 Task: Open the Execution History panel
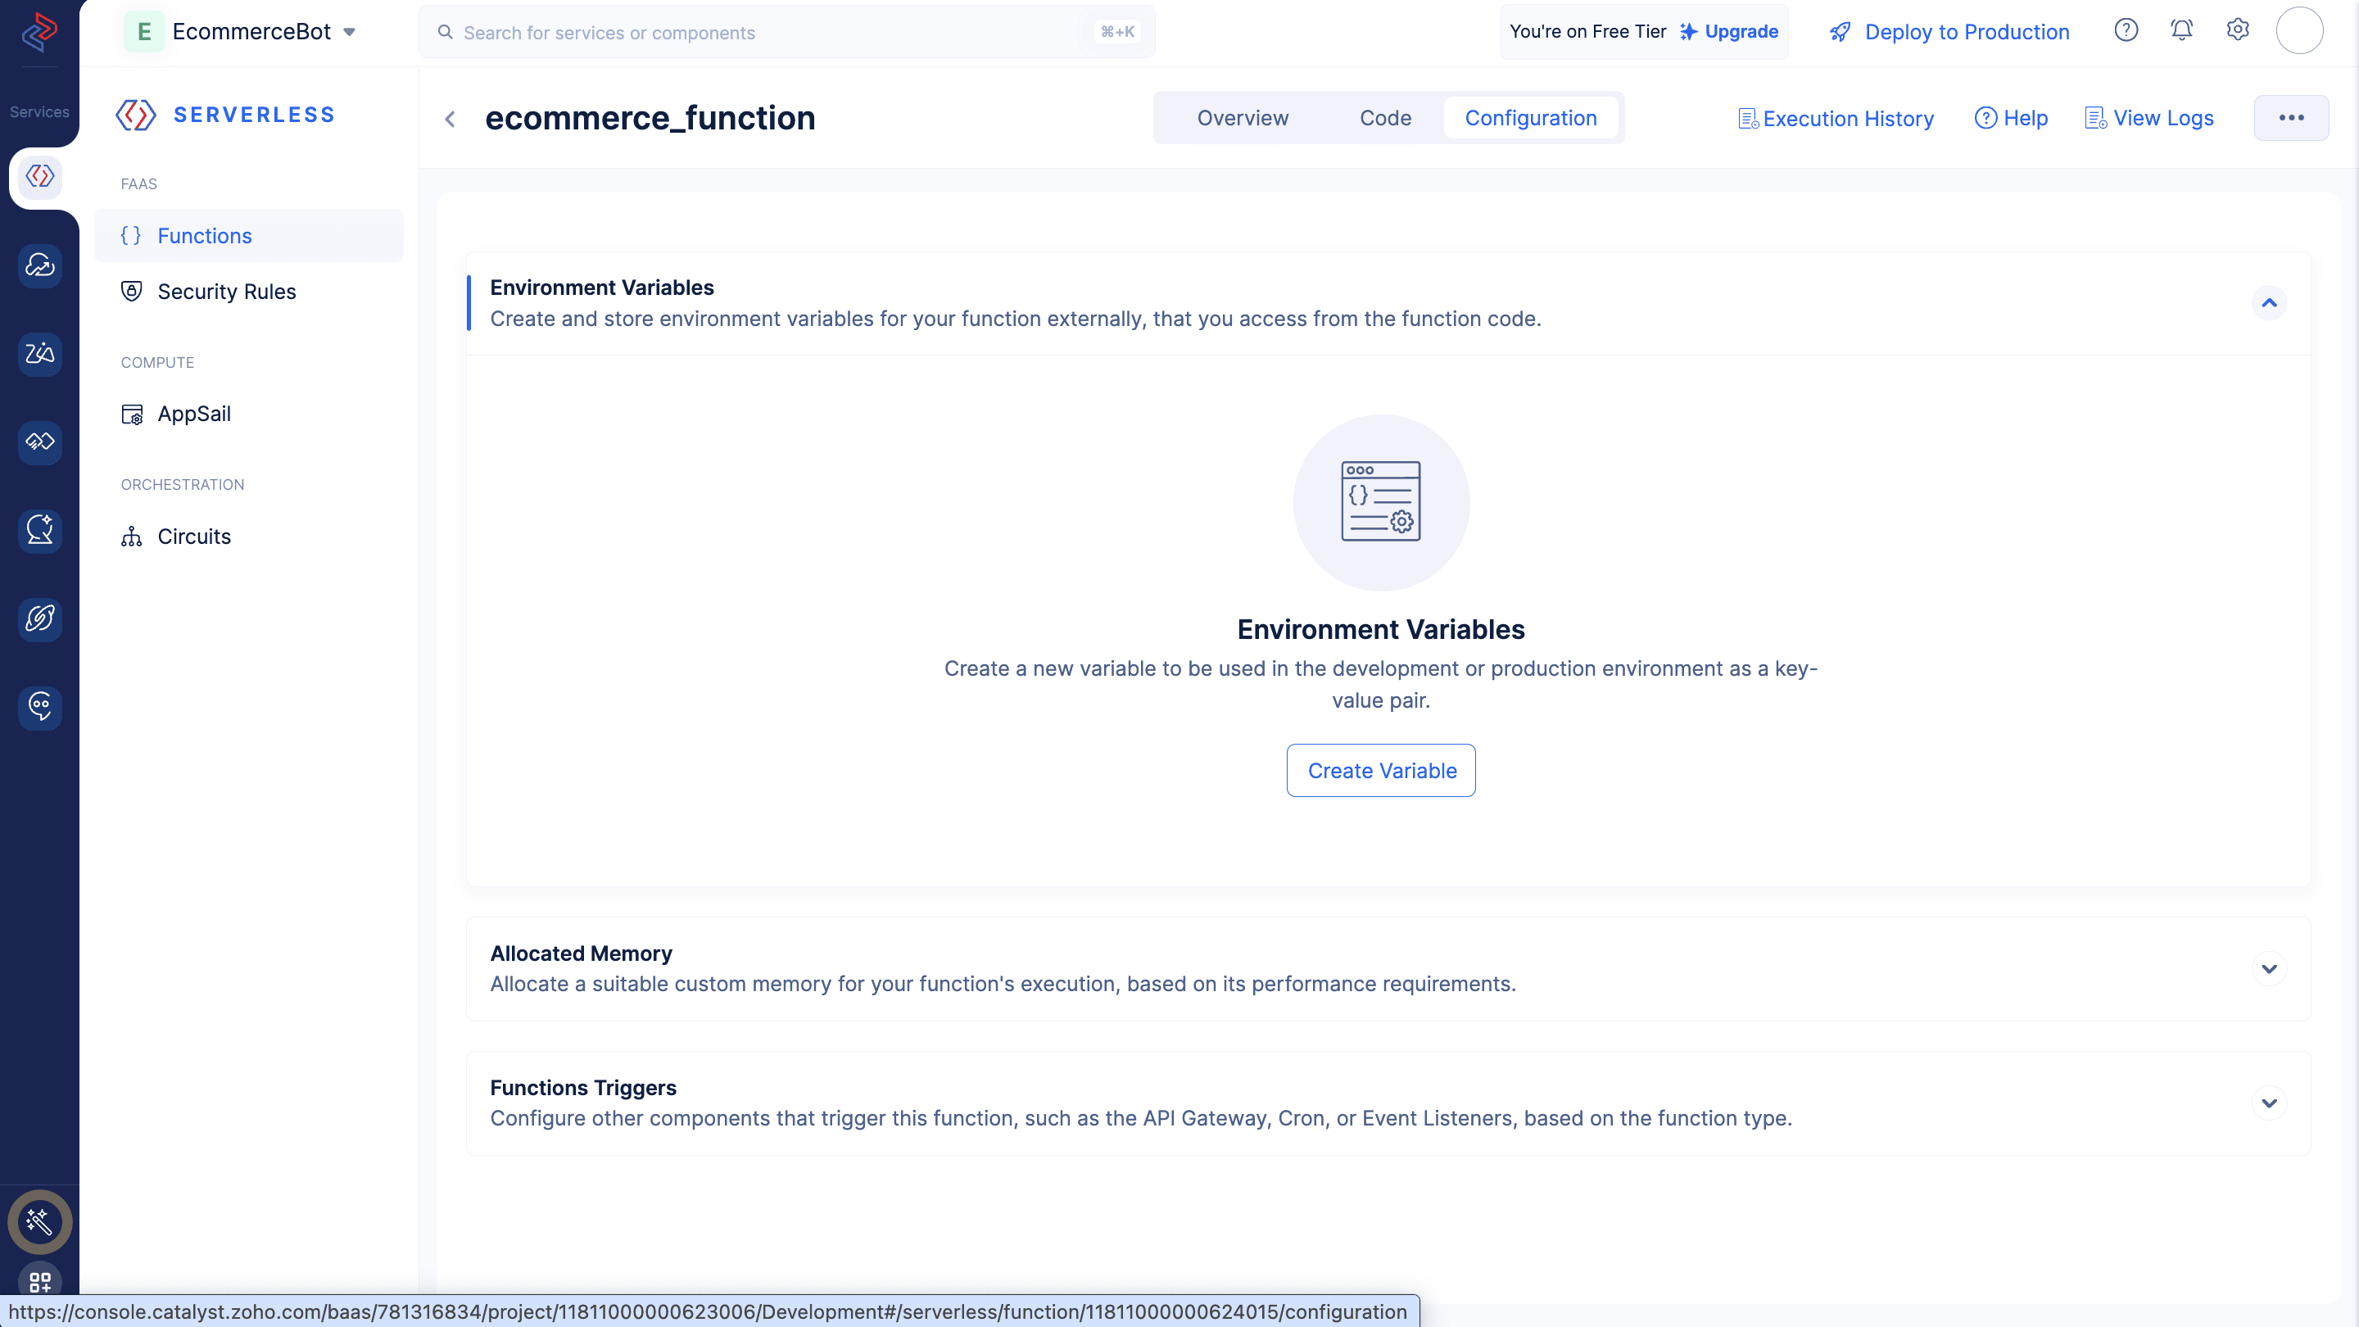coord(1836,116)
